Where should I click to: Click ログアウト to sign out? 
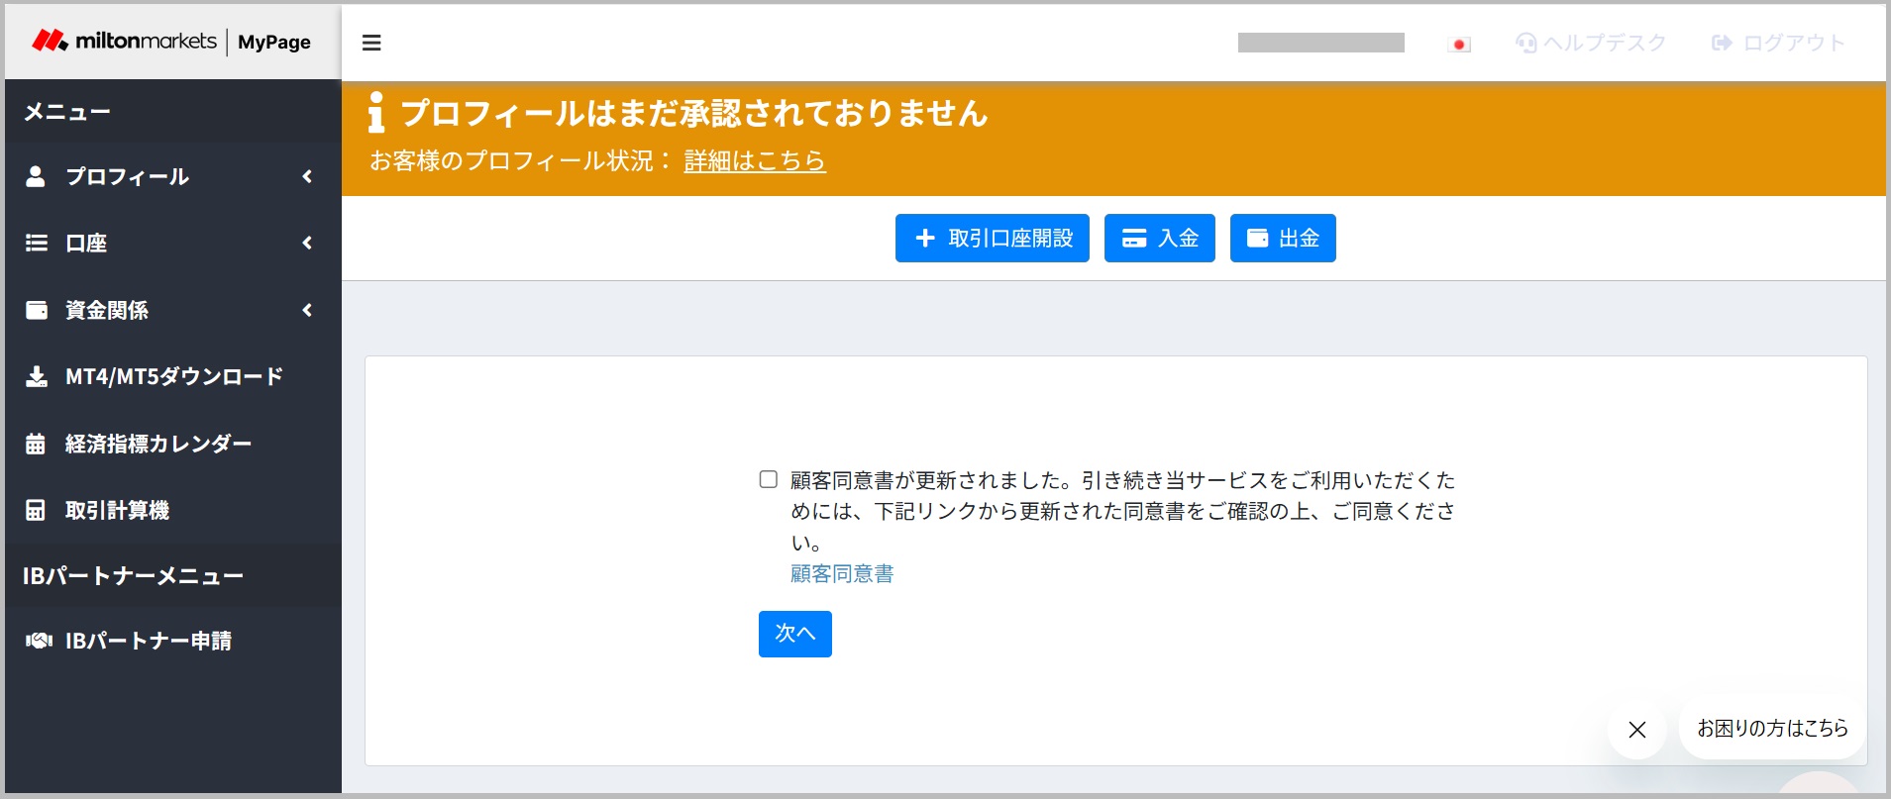click(x=1778, y=43)
